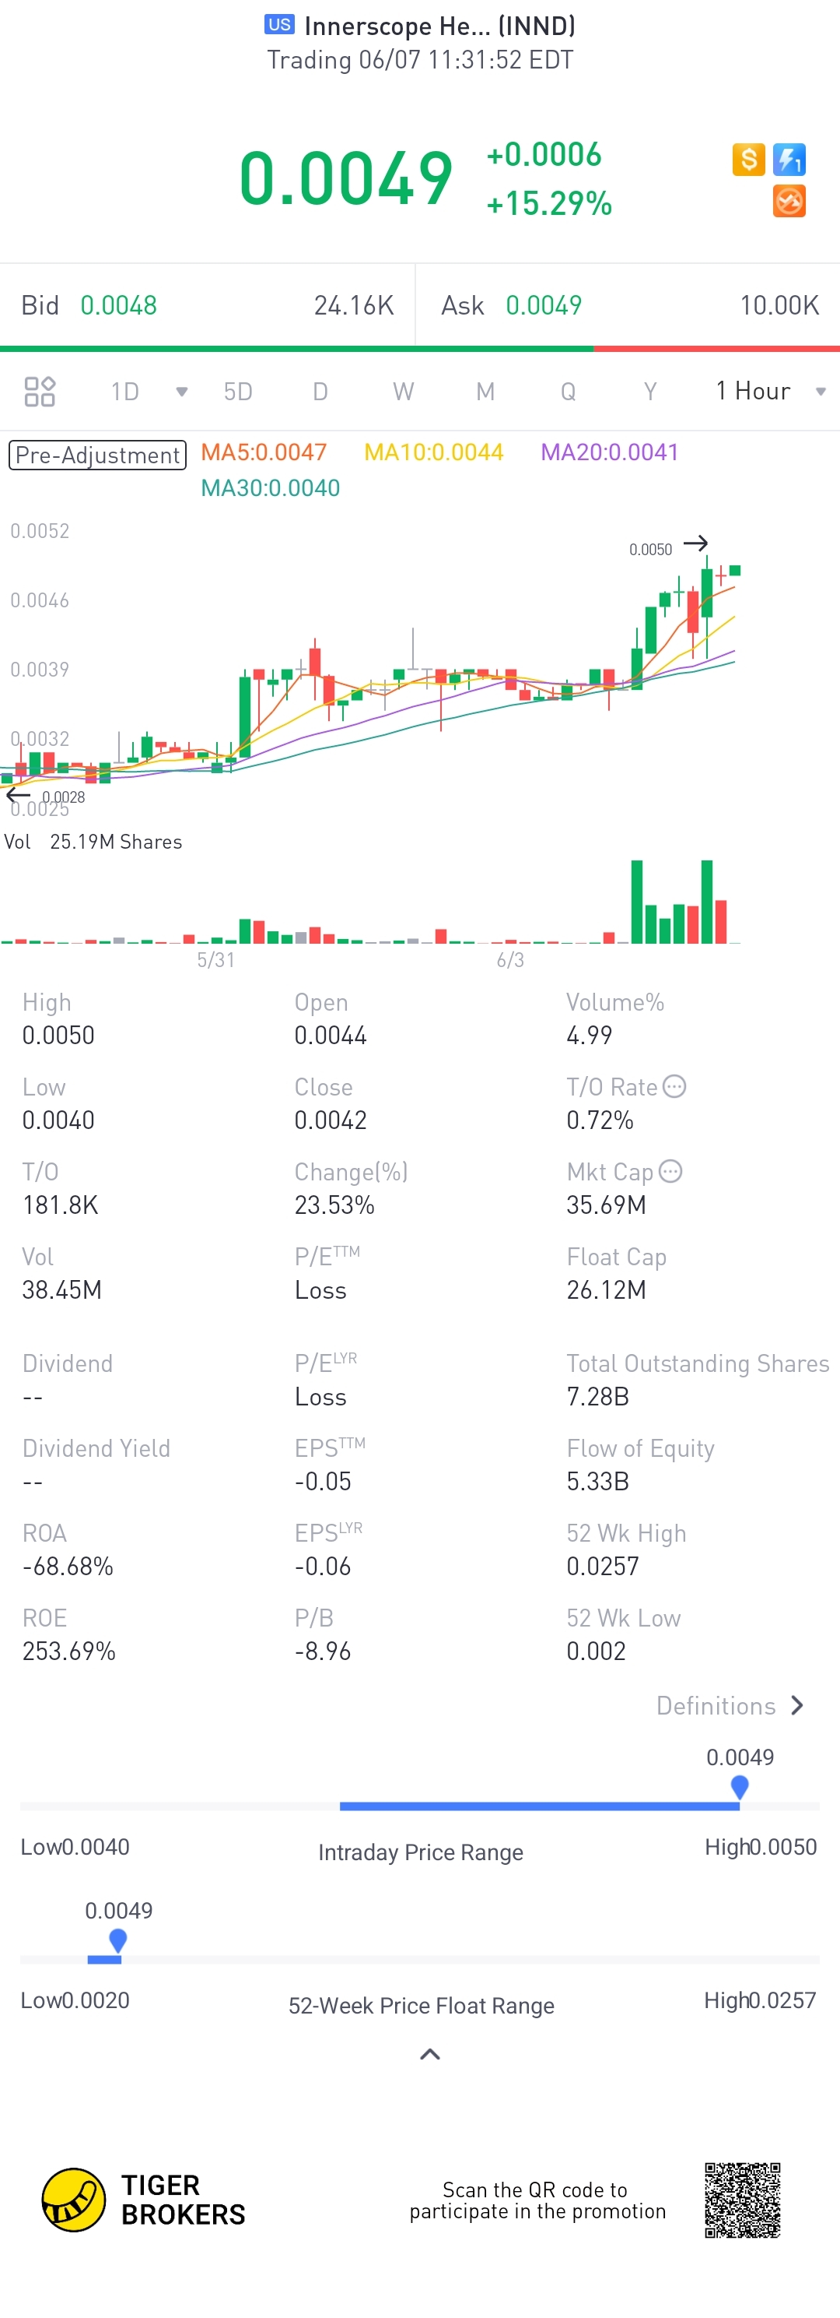Open the chart layout grid icon

[x=40, y=392]
